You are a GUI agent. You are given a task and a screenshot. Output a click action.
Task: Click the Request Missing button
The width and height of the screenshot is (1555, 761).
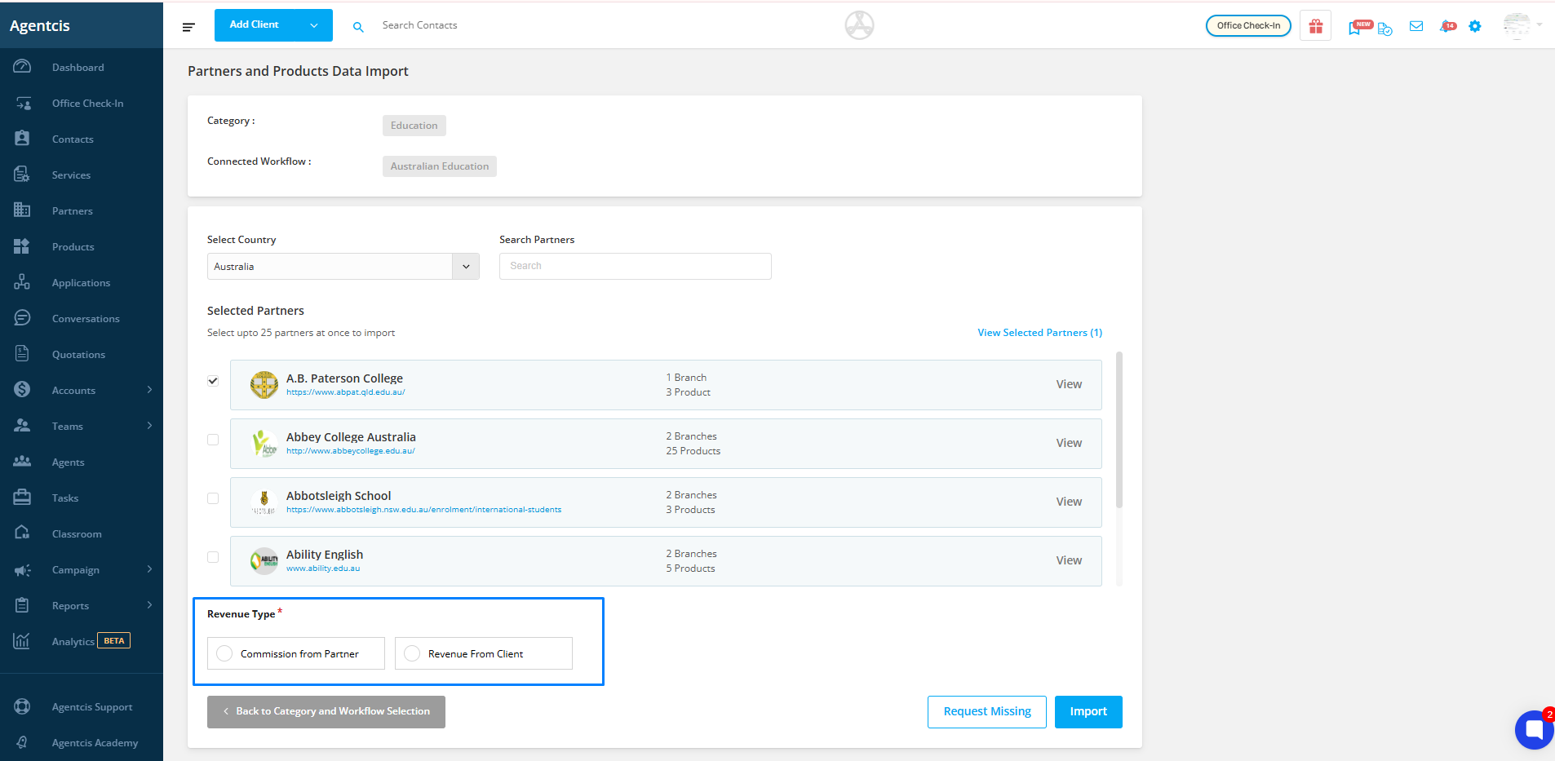point(987,712)
